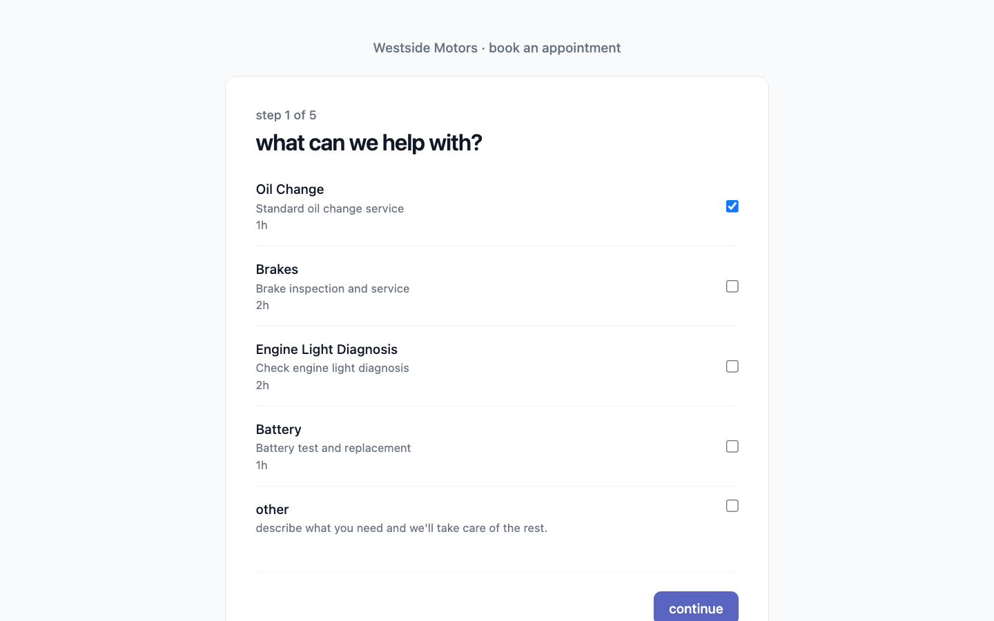Click the Battery service title
This screenshot has width=994, height=621.
click(279, 429)
